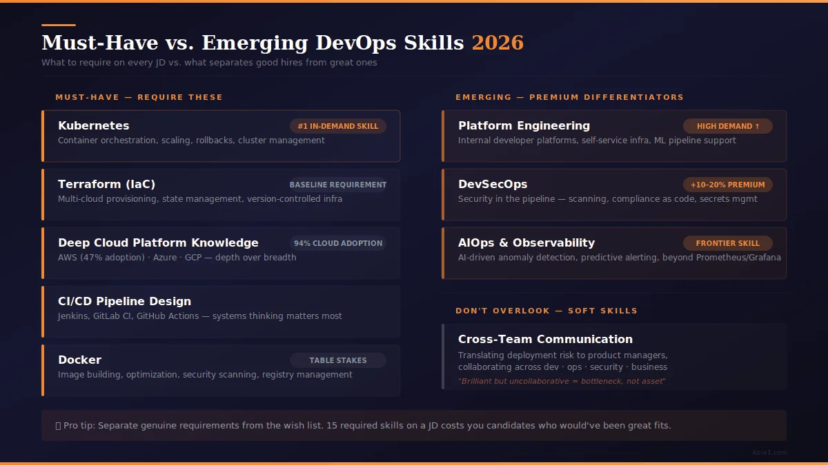Select the "MUST-HAVE — REQUIRE THESE" section header
The width and height of the screenshot is (828, 465).
point(139,97)
